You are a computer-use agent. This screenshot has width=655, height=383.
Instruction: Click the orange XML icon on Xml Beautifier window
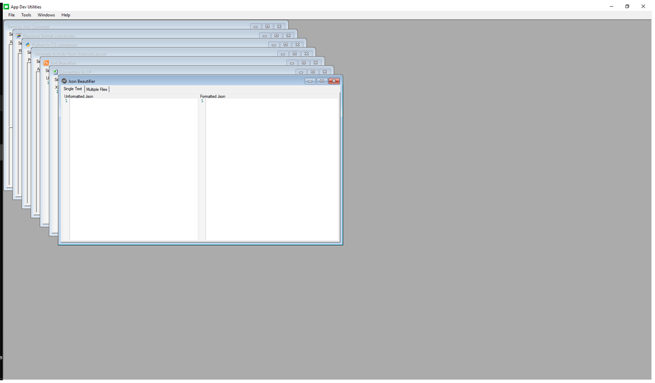(46, 63)
